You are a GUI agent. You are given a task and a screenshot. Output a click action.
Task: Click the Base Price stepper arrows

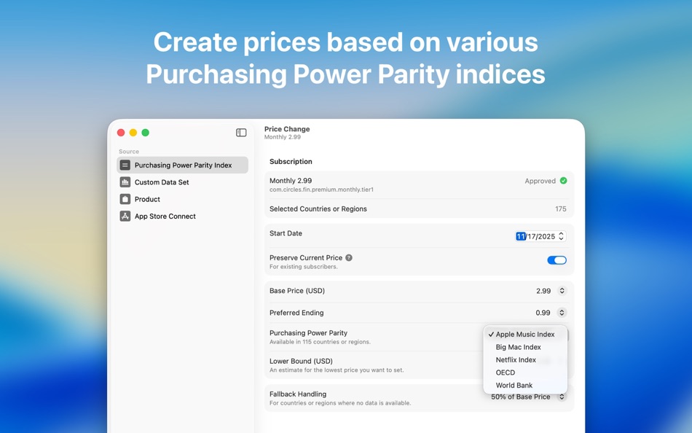coord(561,290)
